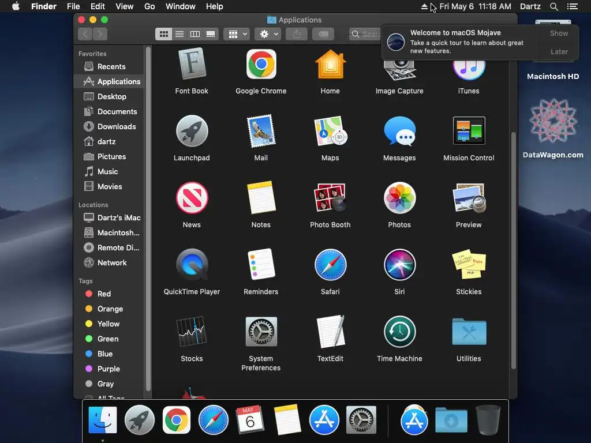The image size is (591, 443).
Task: Select the Launchpad app in Applications window
Action: 192,131
